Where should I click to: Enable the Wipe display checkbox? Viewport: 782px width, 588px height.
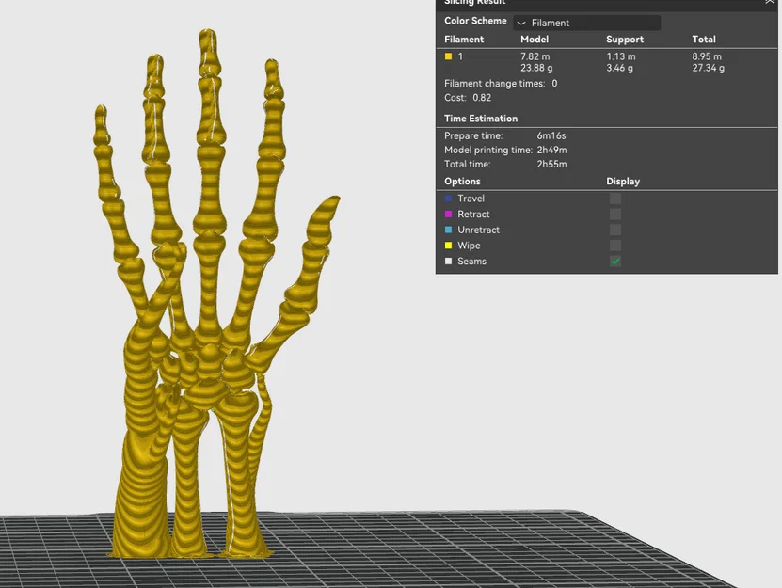(615, 246)
